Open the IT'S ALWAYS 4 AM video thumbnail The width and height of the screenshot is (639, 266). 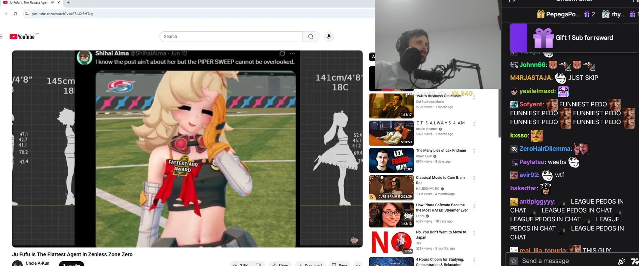(391, 133)
